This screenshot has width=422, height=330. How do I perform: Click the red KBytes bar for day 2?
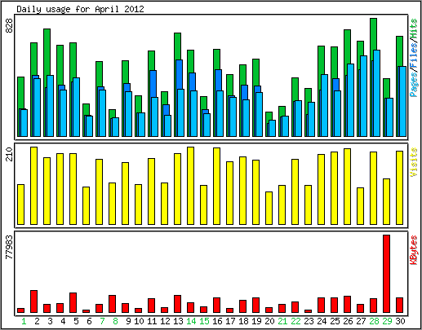pos(33,301)
